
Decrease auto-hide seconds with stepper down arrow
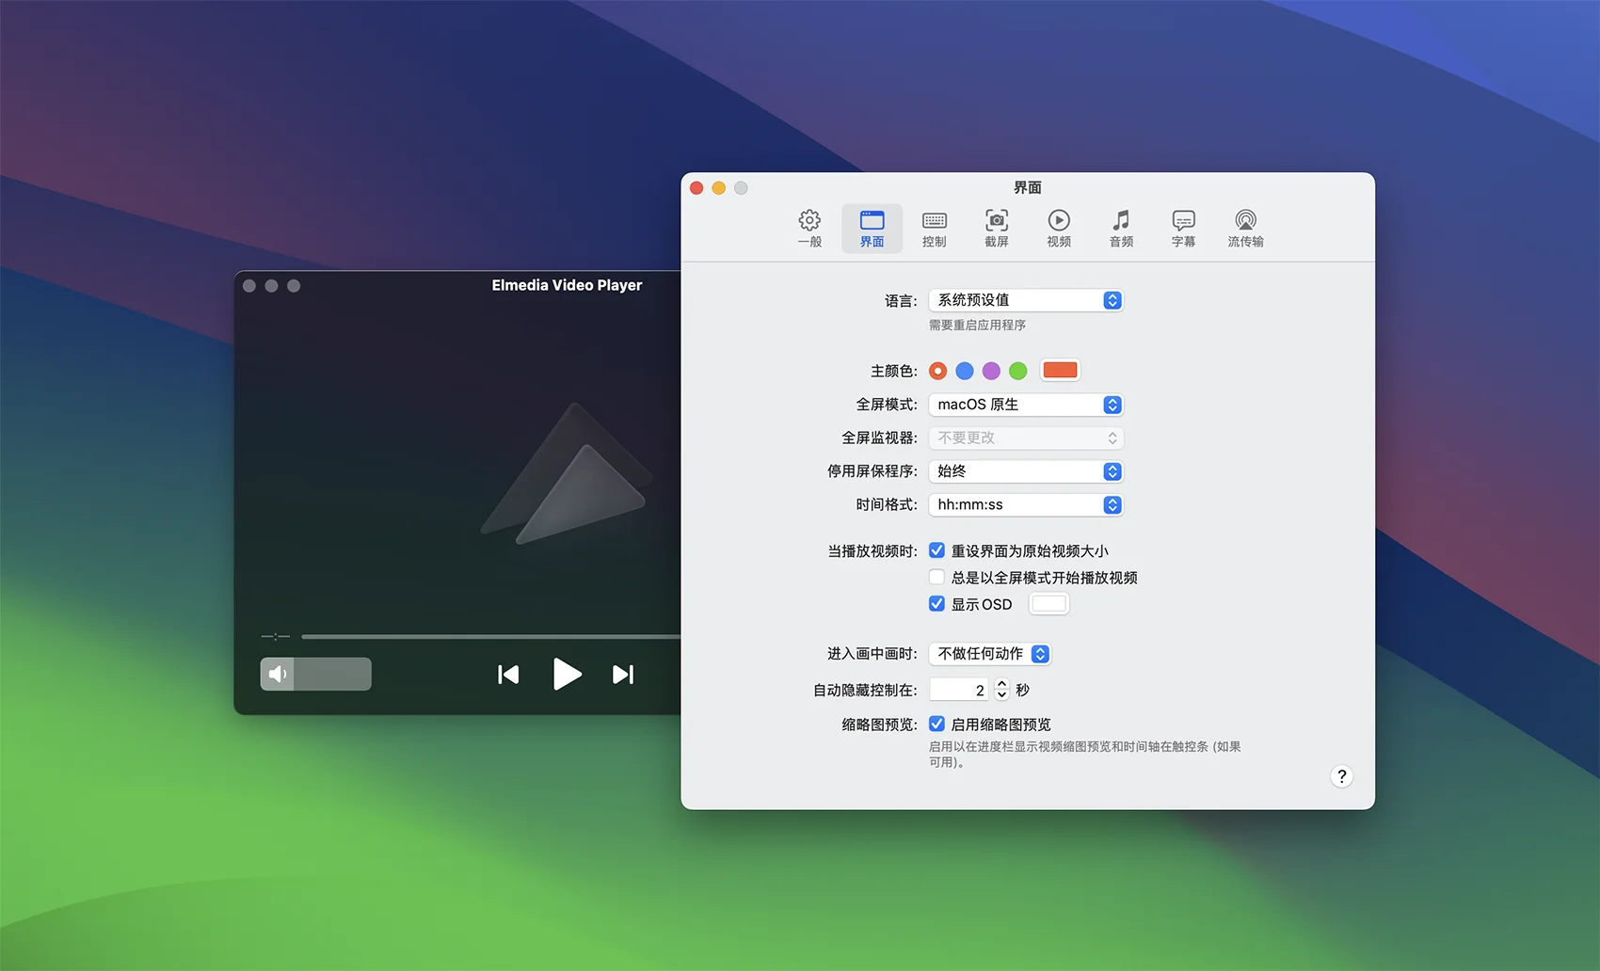pyautogui.click(x=1001, y=695)
